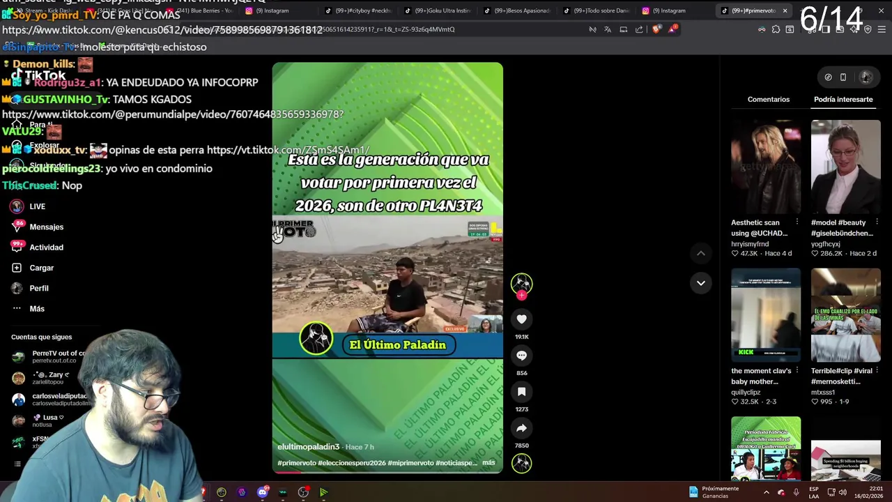Open followed account carlosveladiputadc

click(x=50, y=399)
